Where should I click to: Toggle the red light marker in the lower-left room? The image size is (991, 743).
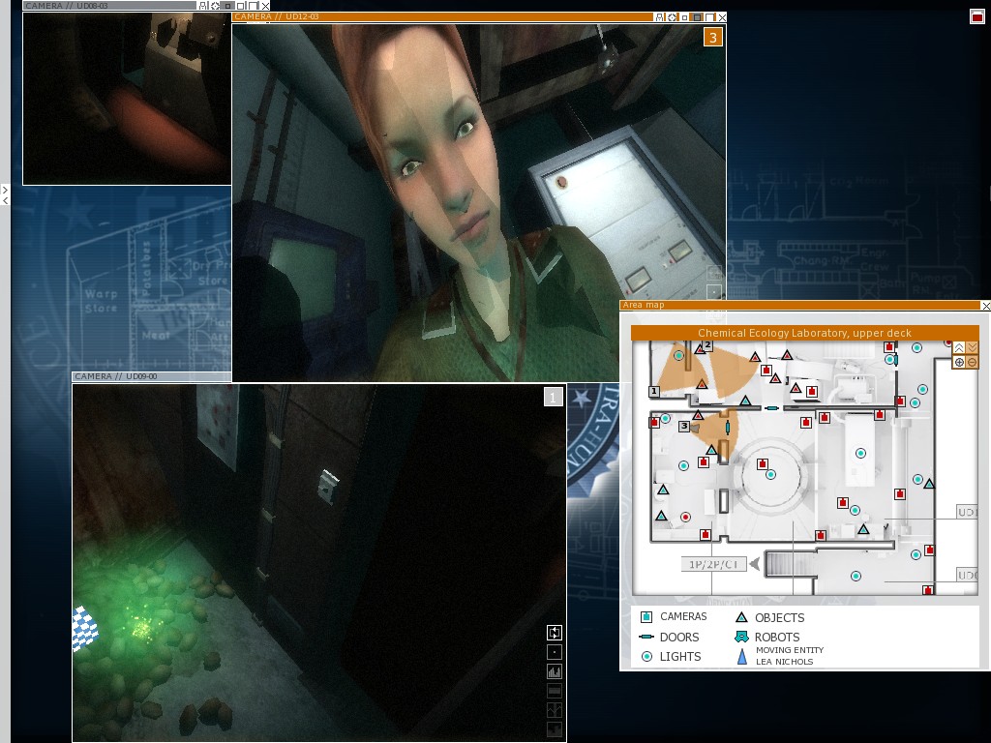[x=685, y=517]
